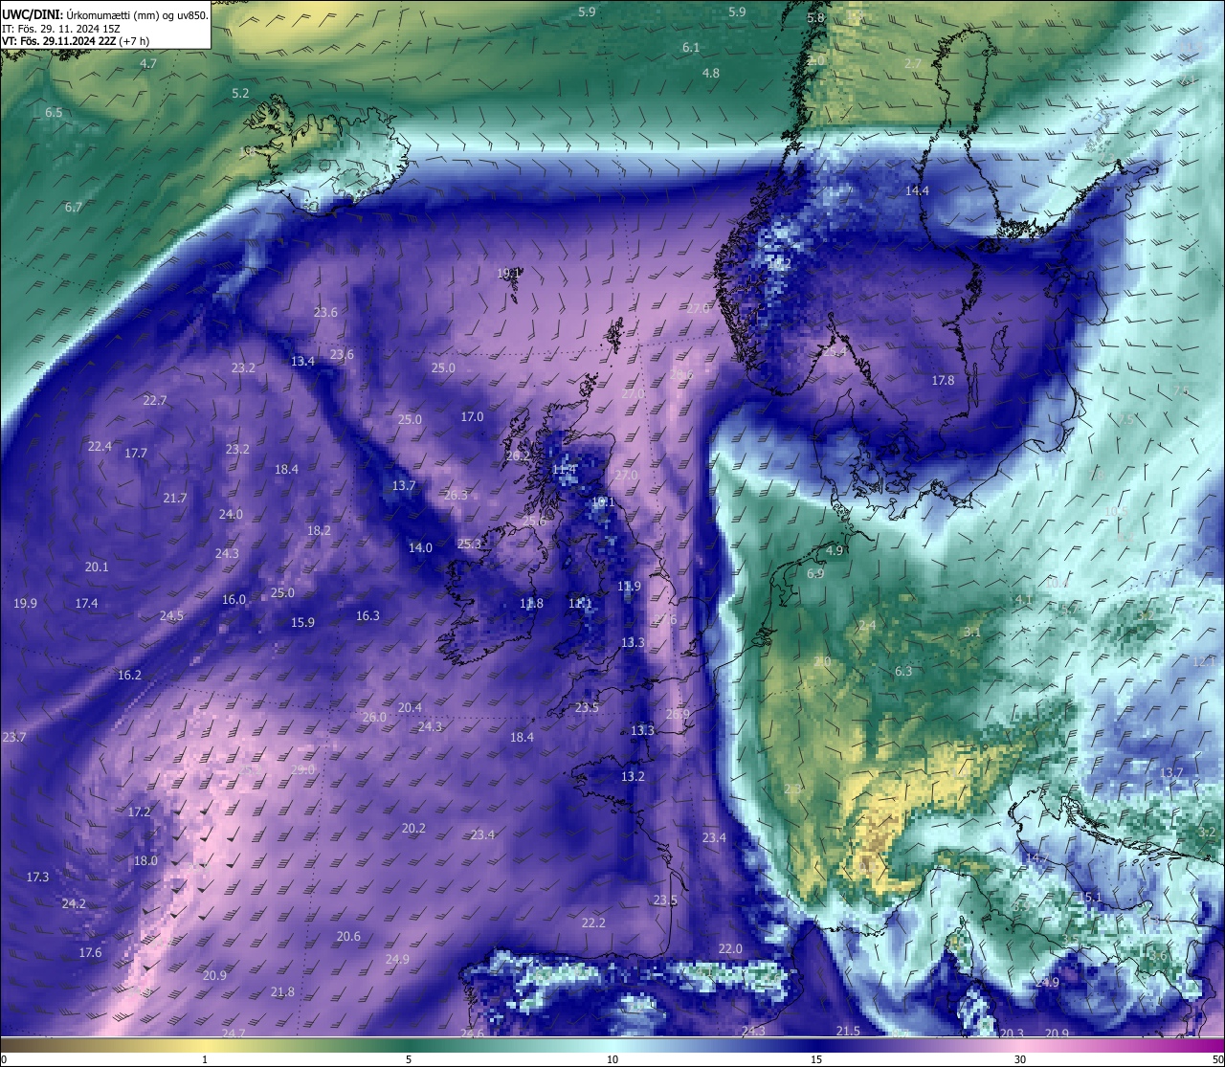
Task: Click the 18.2 value on the map
Action: pos(319,531)
